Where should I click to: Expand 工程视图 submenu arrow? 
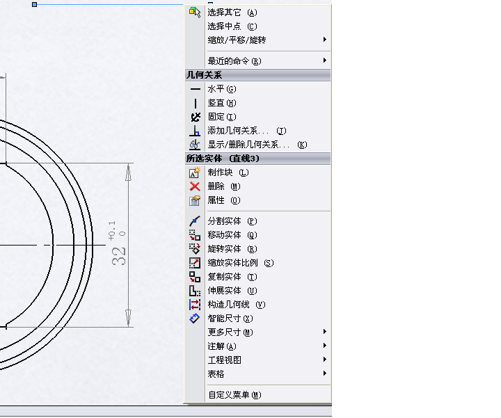pos(325,360)
